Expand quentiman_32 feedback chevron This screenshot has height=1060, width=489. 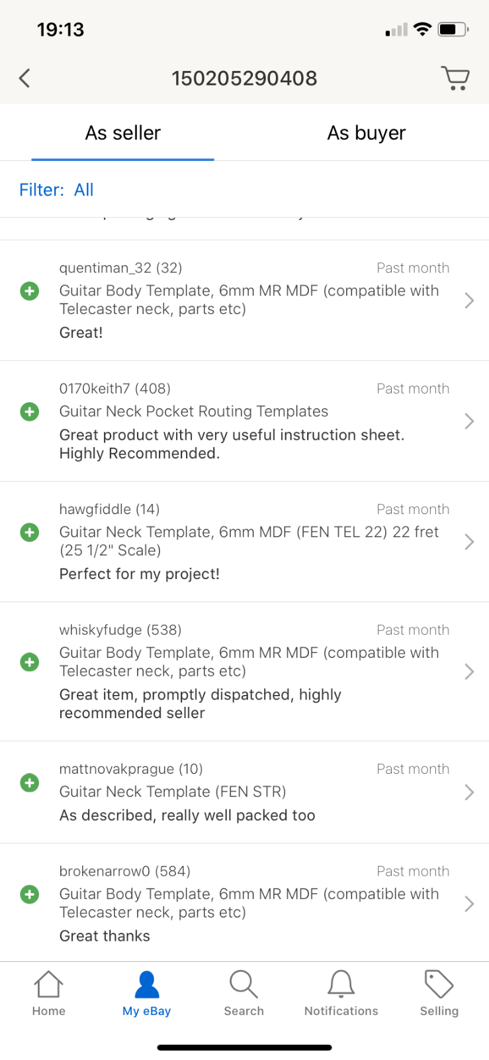click(x=469, y=301)
